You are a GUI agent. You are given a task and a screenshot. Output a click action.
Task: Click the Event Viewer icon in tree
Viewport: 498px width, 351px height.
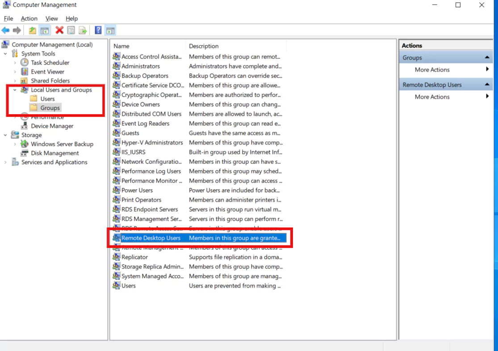tap(25, 72)
